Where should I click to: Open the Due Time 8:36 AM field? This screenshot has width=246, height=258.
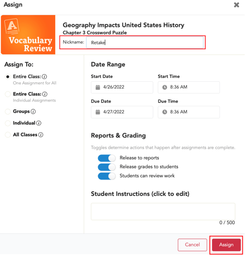pyautogui.click(x=189, y=112)
